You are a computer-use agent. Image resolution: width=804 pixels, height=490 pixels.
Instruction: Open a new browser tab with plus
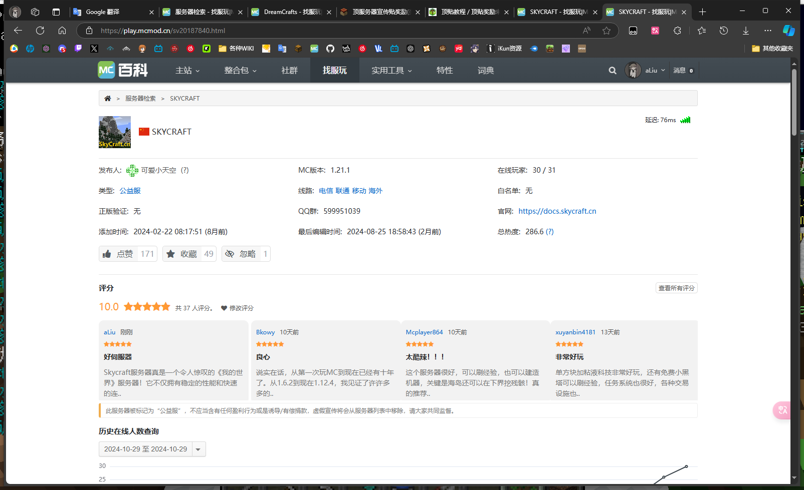tap(702, 12)
